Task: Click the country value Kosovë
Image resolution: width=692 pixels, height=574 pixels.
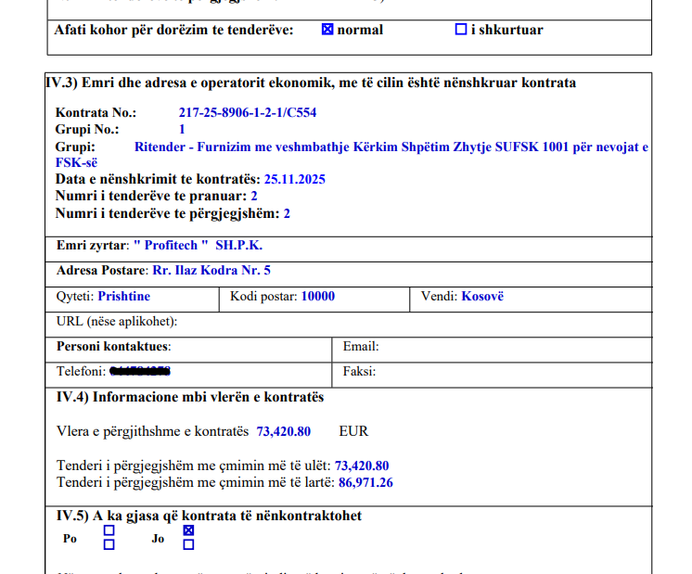Action: point(482,297)
